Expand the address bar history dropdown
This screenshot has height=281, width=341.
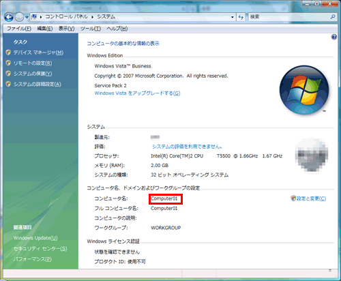click(232, 17)
